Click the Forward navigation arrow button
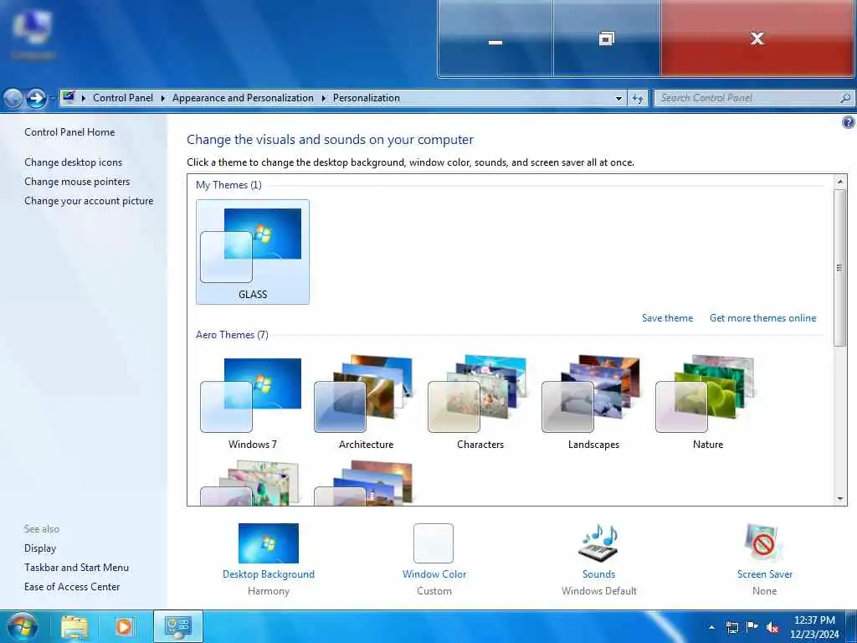 click(x=37, y=99)
